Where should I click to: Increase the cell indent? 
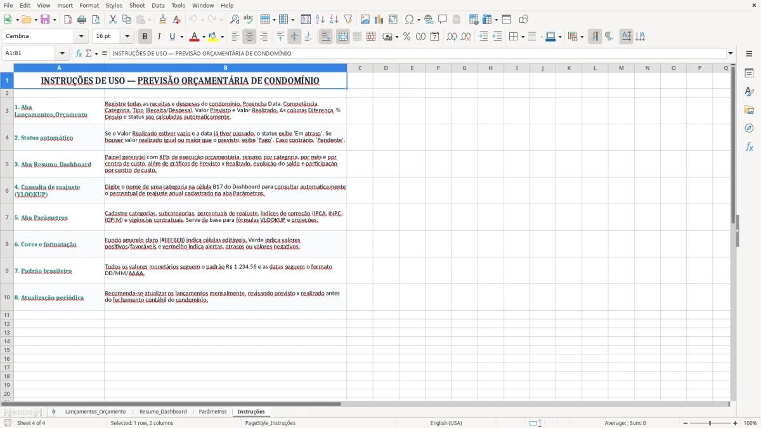(483, 37)
